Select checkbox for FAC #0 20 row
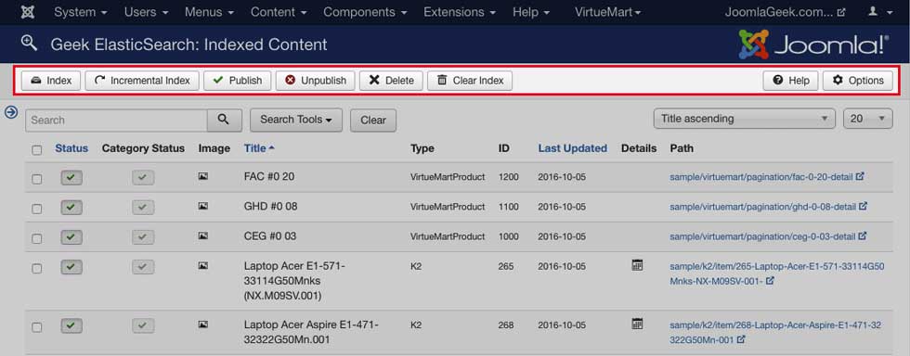 click(x=36, y=179)
